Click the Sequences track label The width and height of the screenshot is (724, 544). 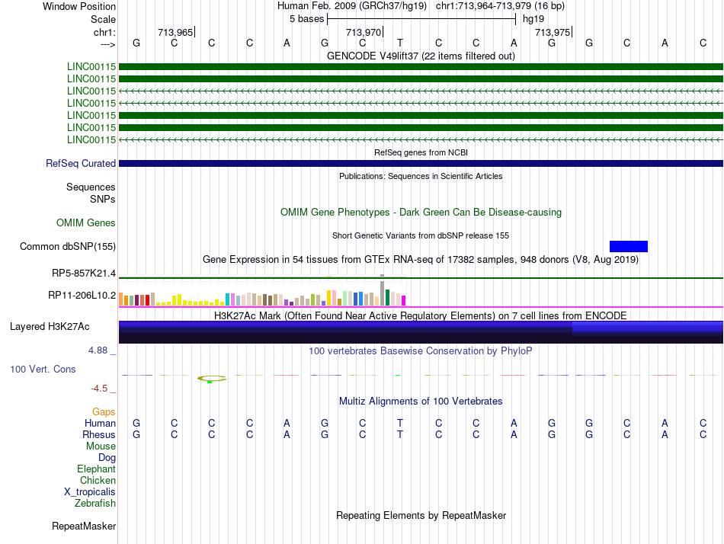(x=91, y=187)
